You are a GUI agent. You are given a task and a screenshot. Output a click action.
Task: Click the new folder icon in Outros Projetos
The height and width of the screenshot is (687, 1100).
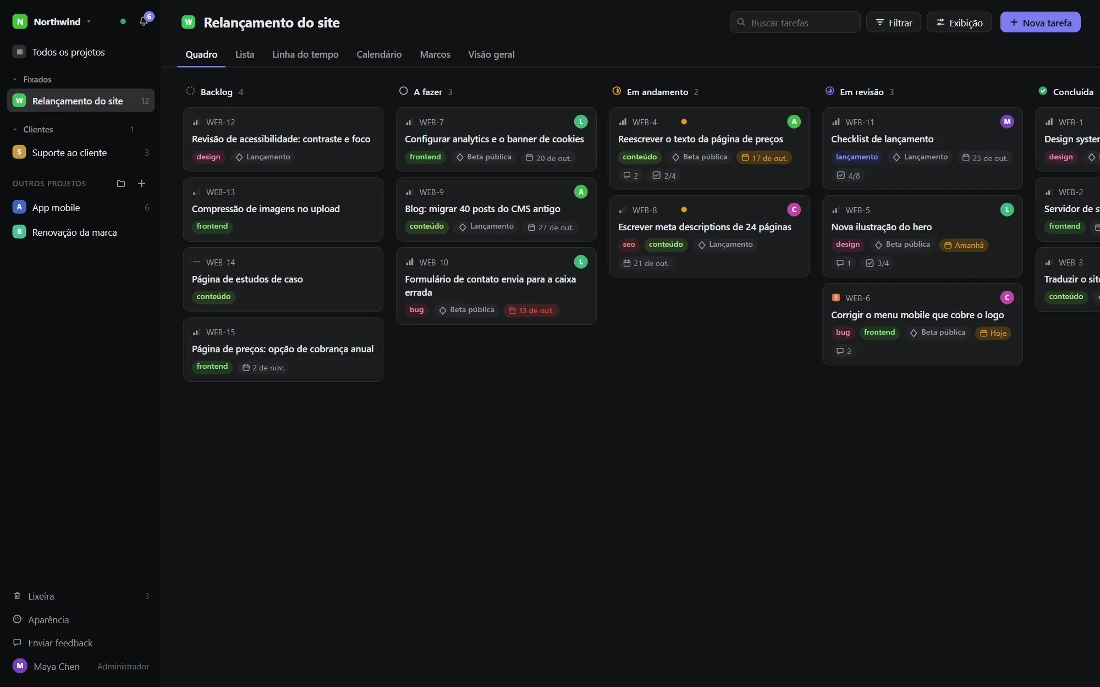tap(121, 184)
